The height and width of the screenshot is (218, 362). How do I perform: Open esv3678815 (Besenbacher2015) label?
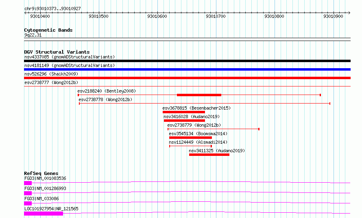click(196, 108)
